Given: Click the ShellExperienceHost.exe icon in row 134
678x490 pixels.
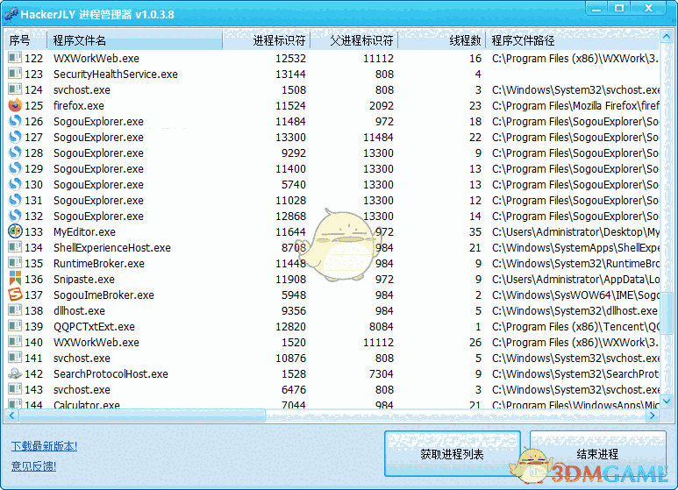Looking at the screenshot, I should click(15, 247).
